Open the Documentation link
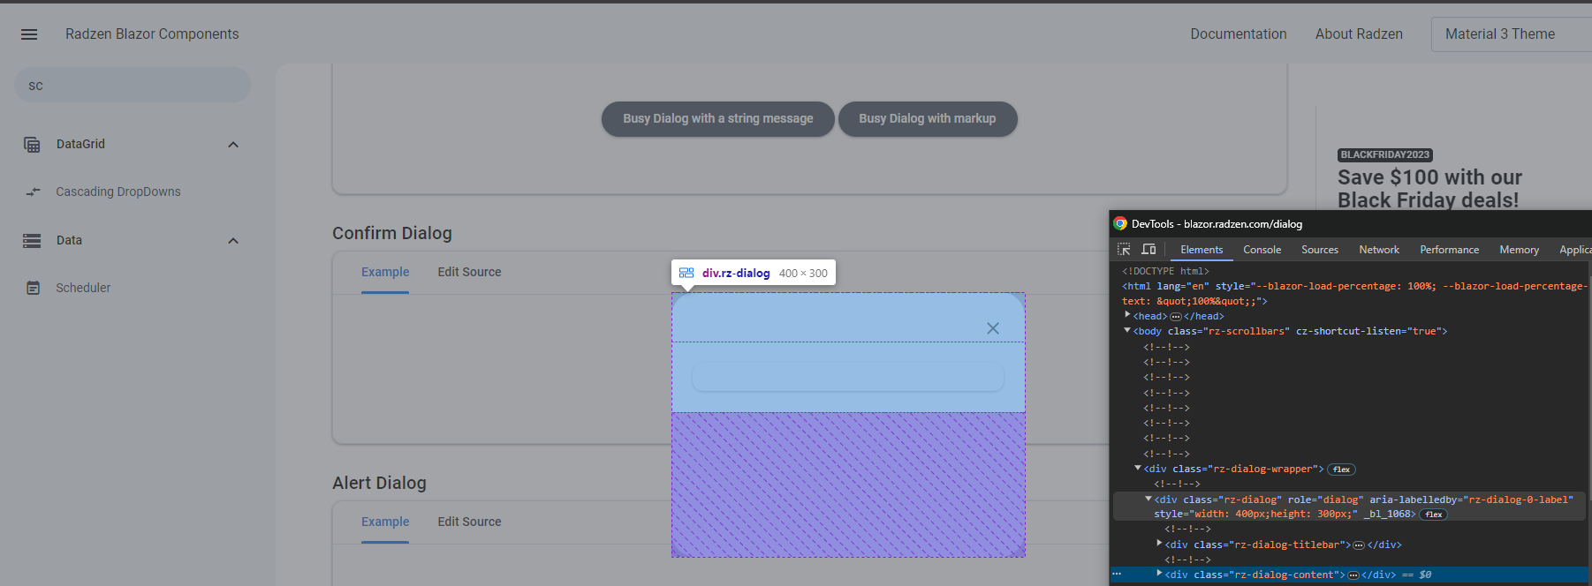1592x586 pixels. (x=1238, y=34)
